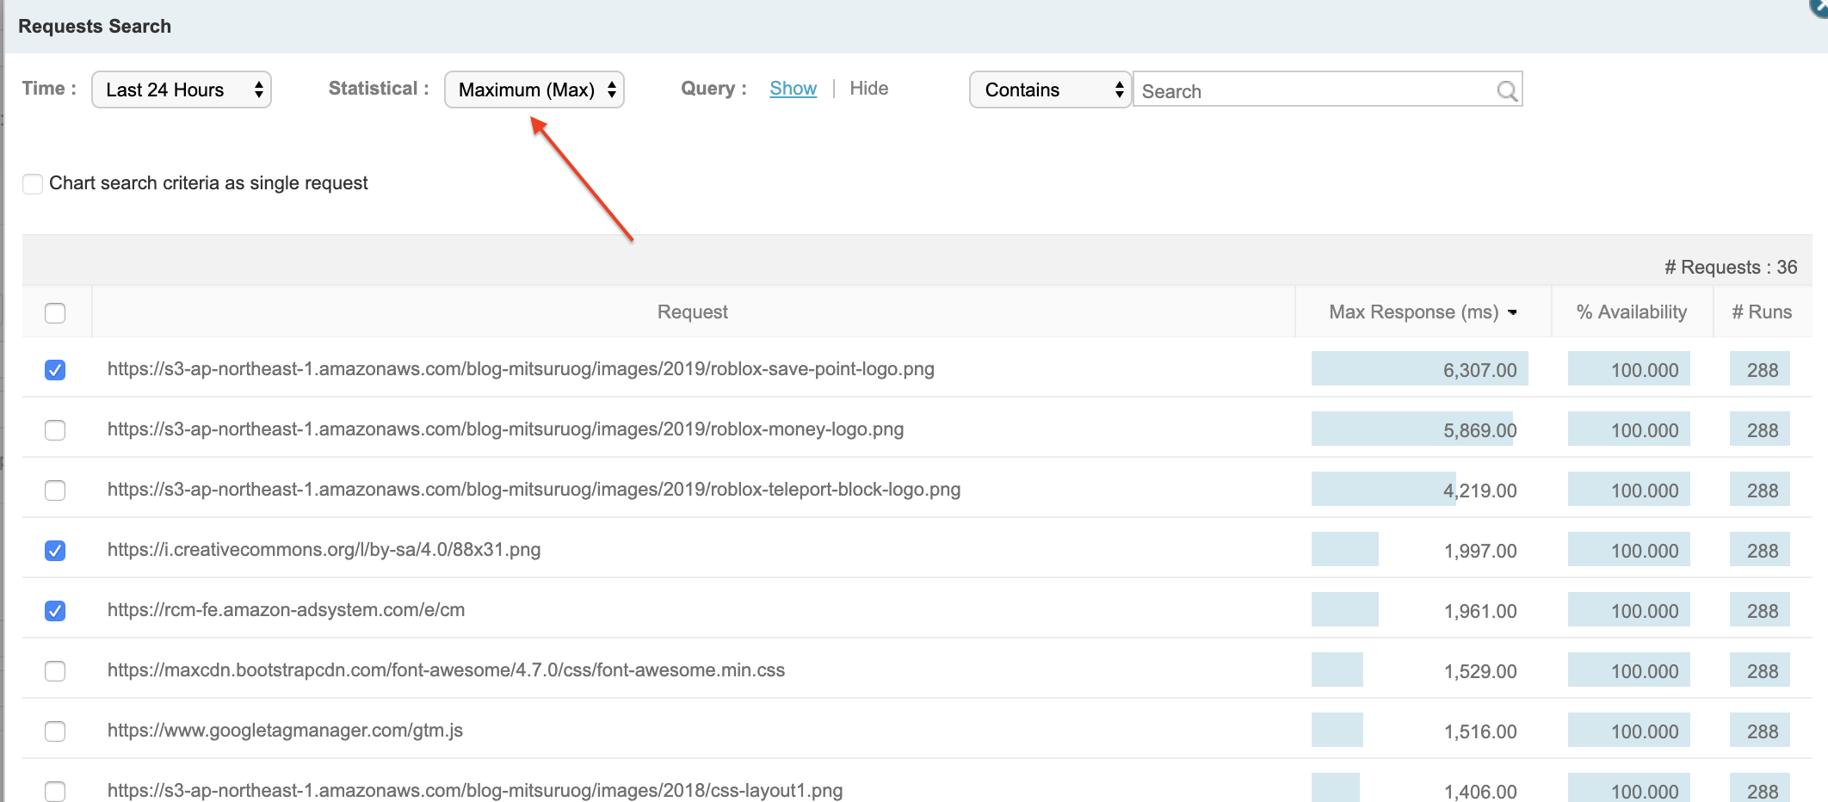
Task: Click the 6,307.00 max response bar
Action: pos(1419,369)
